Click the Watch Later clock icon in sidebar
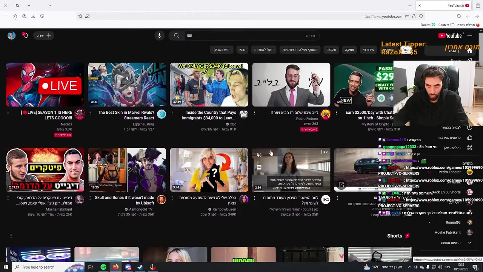 pos(470,128)
